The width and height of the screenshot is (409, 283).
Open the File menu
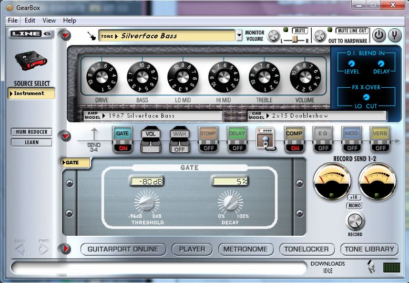(x=13, y=20)
